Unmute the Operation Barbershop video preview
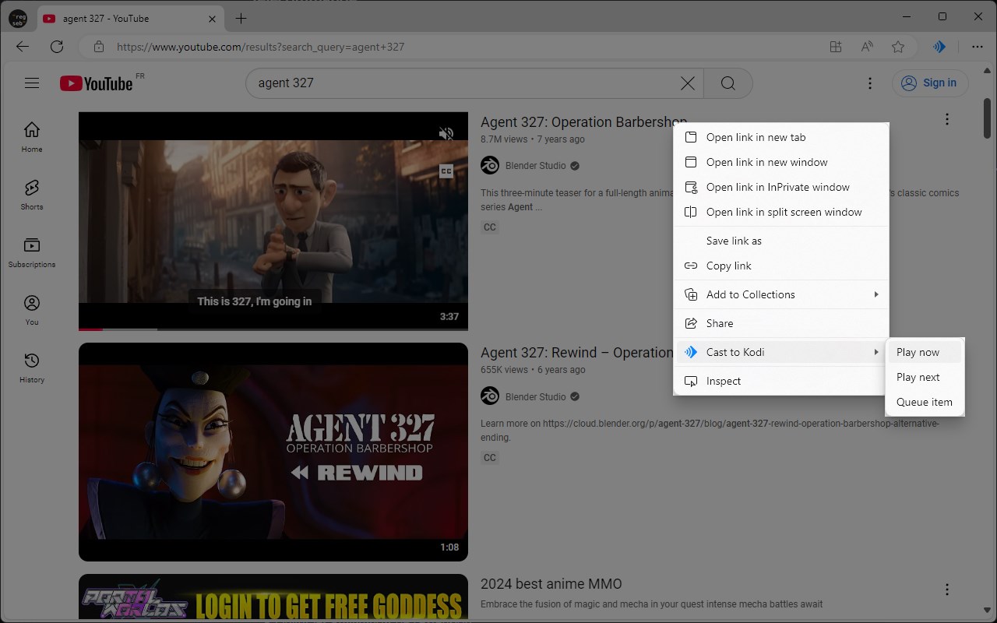997x623 pixels. tap(446, 134)
